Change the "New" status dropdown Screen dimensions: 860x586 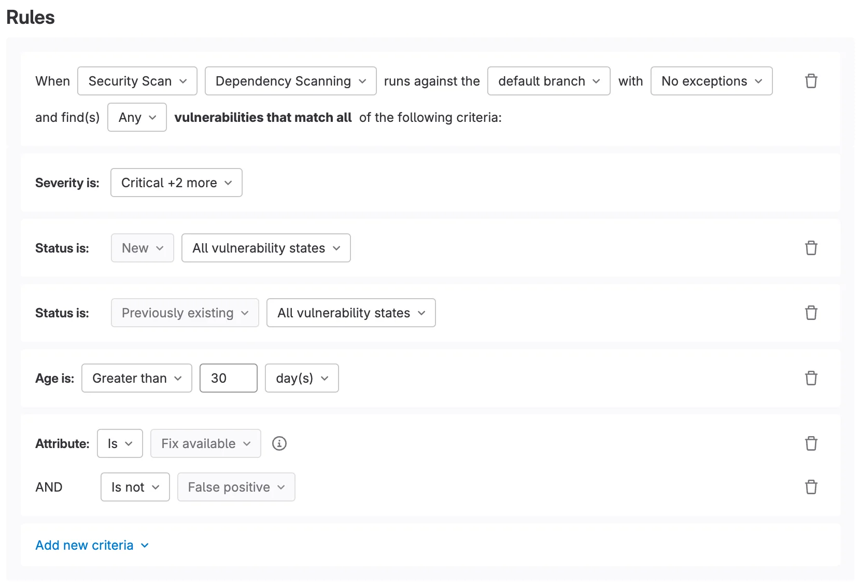pyautogui.click(x=142, y=248)
